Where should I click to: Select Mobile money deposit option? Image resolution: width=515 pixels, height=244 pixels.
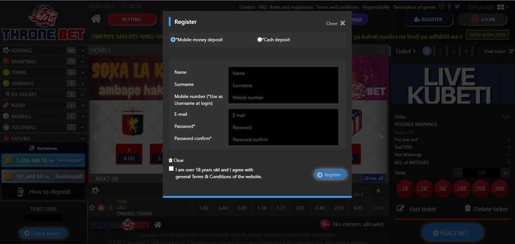coord(173,40)
